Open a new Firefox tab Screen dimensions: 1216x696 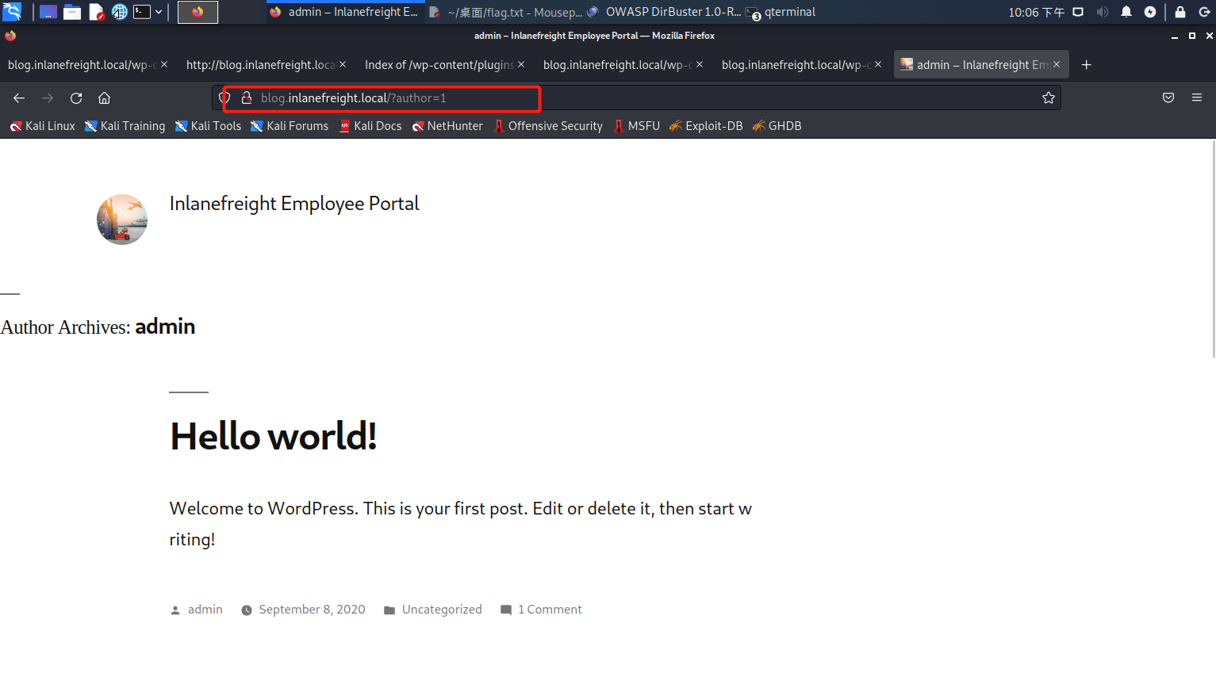pos(1087,65)
